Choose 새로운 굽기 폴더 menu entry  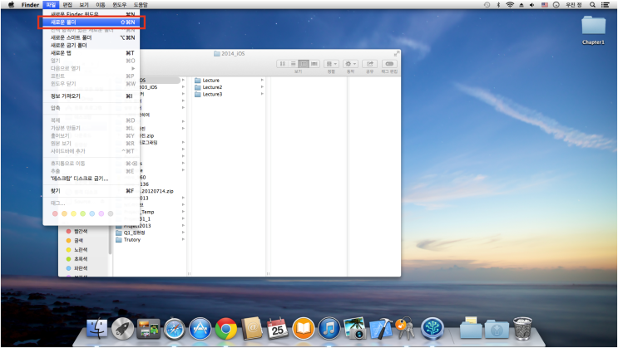pyautogui.click(x=91, y=46)
